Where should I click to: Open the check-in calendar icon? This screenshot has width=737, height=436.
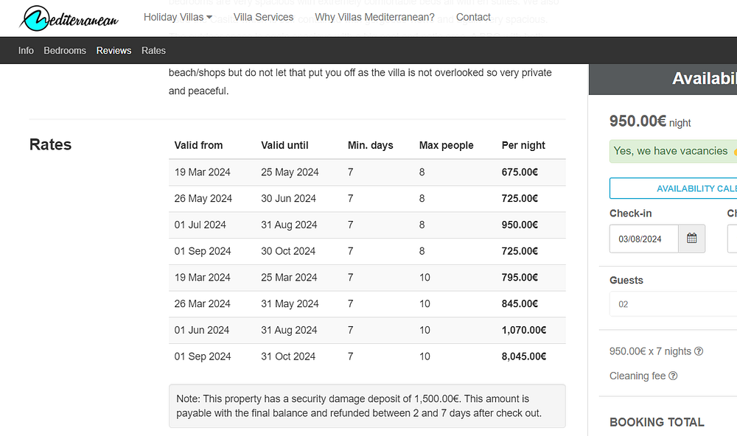(x=691, y=239)
